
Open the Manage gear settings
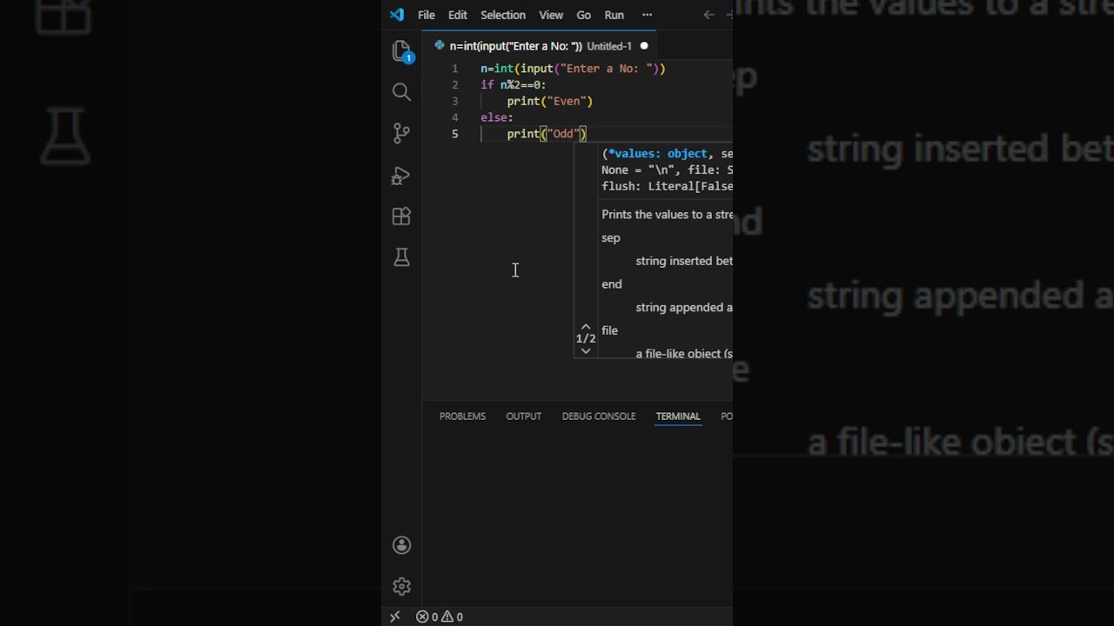401,587
